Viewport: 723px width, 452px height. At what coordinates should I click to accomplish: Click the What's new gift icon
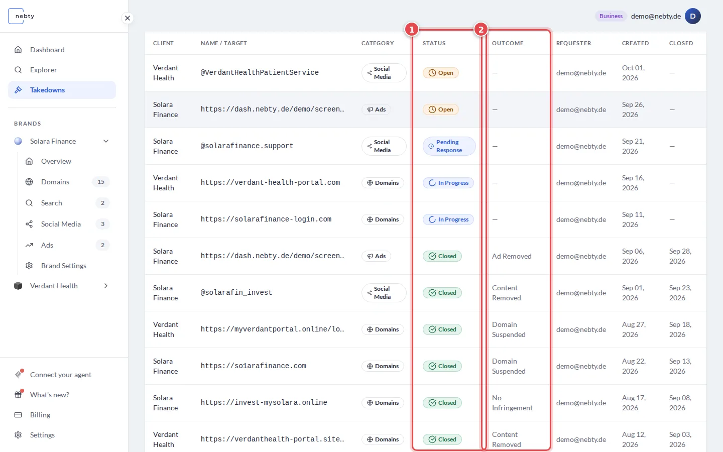click(19, 394)
